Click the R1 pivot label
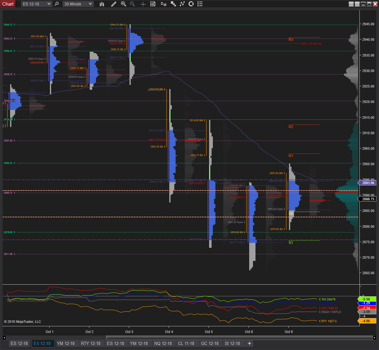Screen dimensions: 379x350 (291, 156)
